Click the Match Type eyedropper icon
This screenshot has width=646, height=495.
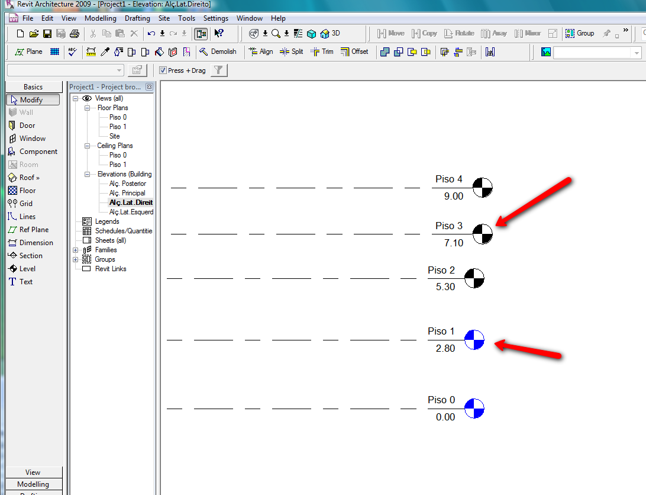pyautogui.click(x=105, y=52)
